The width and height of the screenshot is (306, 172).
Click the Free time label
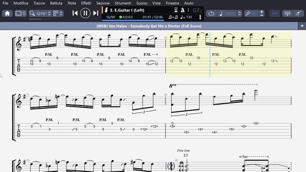184,150
